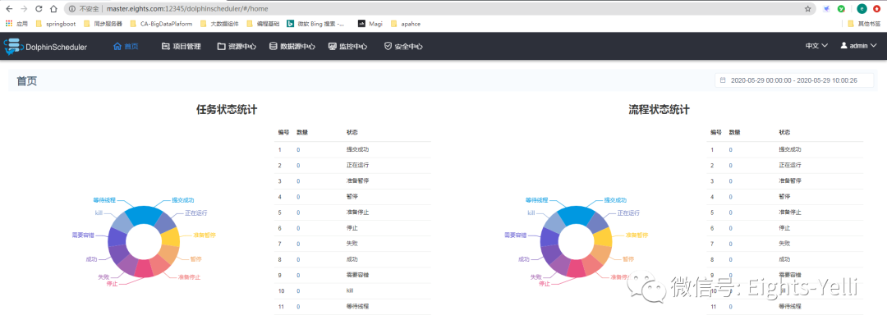Open 安全中心 in the top navigation
887x329 pixels.
point(403,46)
